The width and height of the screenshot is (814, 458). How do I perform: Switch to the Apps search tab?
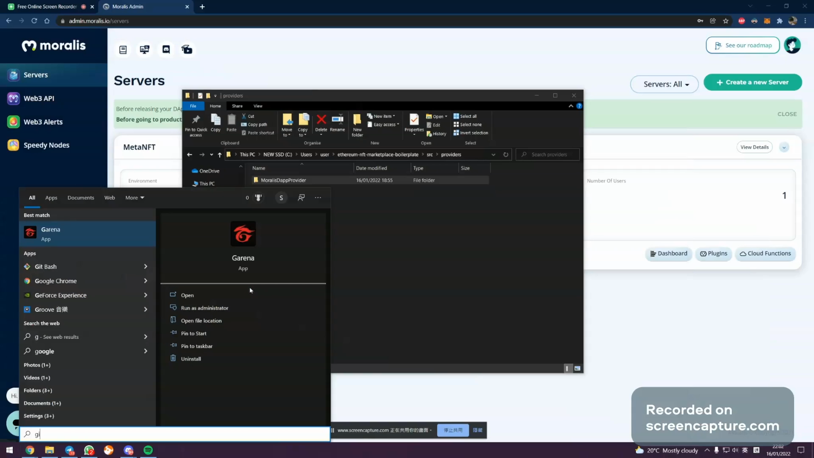[51, 198]
